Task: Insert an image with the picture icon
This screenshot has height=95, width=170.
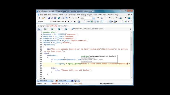Action: [x=92, y=22]
